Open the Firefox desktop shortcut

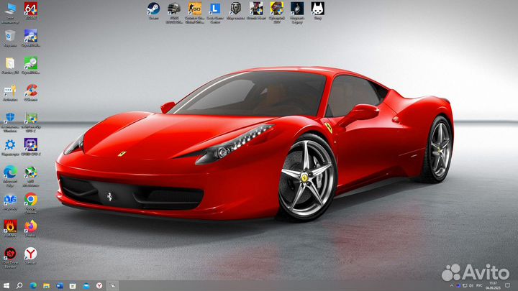31,228
